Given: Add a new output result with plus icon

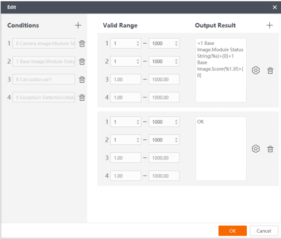Looking at the screenshot, I should [270, 25].
